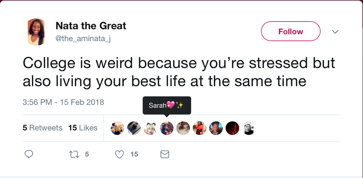
Task: Expand the tweet options chevron
Action: 335,32
